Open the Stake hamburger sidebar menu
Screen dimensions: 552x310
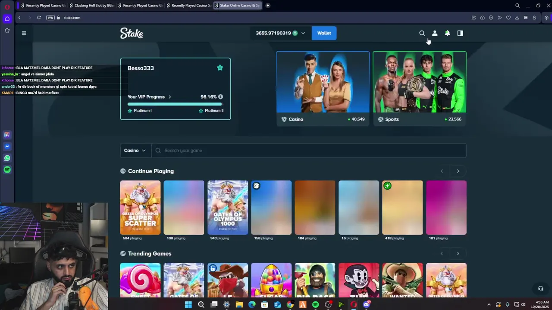(x=24, y=33)
